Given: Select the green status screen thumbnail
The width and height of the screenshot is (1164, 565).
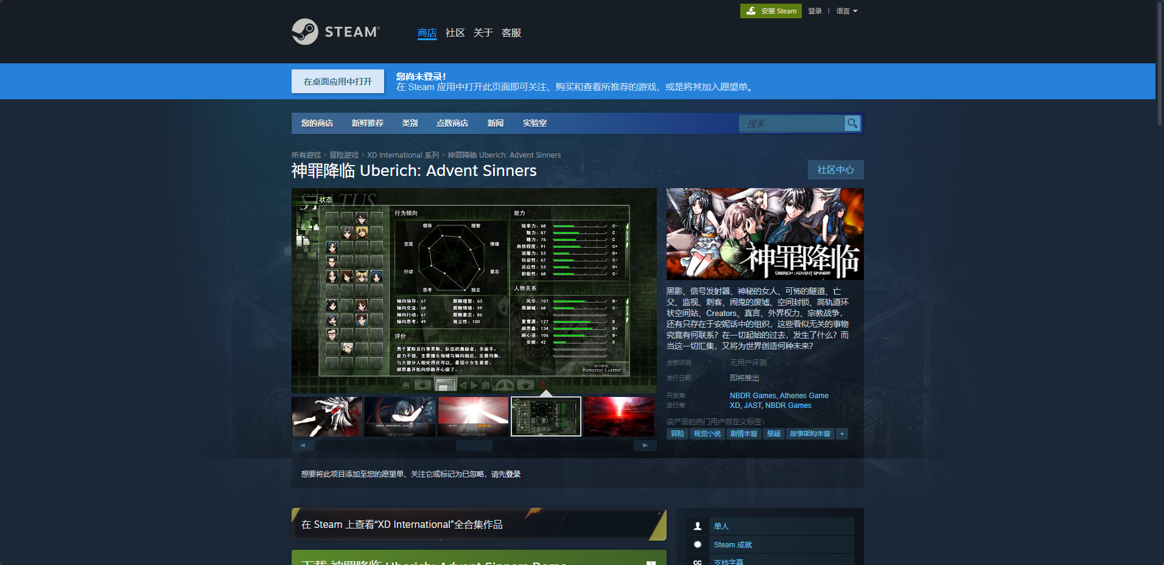Looking at the screenshot, I should tap(546, 416).
